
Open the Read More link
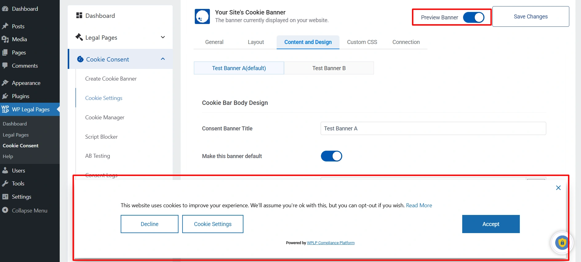coord(419,205)
